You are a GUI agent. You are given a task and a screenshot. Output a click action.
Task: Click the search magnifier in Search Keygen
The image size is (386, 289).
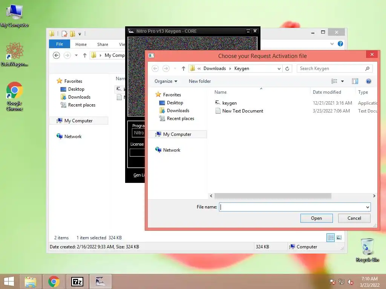click(x=367, y=68)
